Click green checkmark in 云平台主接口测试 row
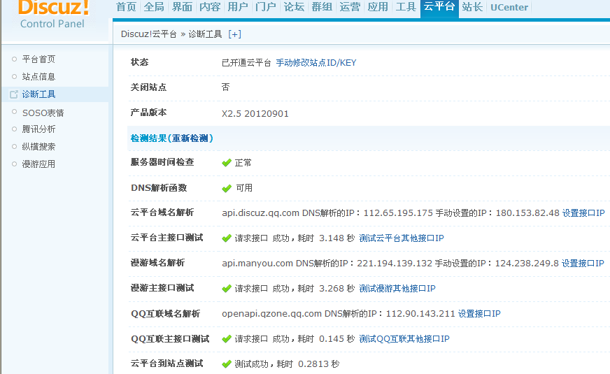 (227, 238)
